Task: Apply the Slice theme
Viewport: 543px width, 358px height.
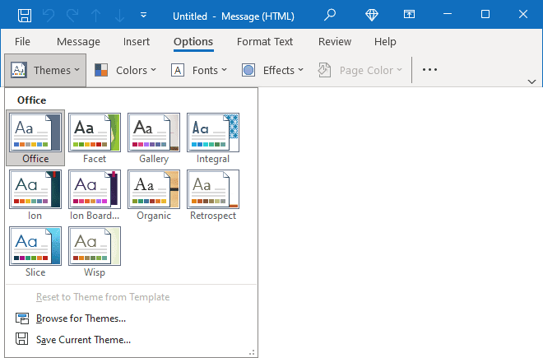Action: 35,252
